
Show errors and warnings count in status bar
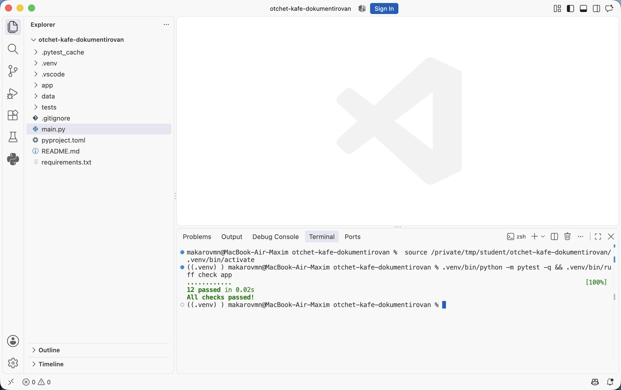[36, 382]
